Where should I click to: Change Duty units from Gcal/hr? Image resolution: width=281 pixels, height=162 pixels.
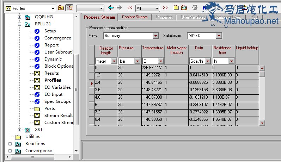pyautogui.click(x=208, y=61)
